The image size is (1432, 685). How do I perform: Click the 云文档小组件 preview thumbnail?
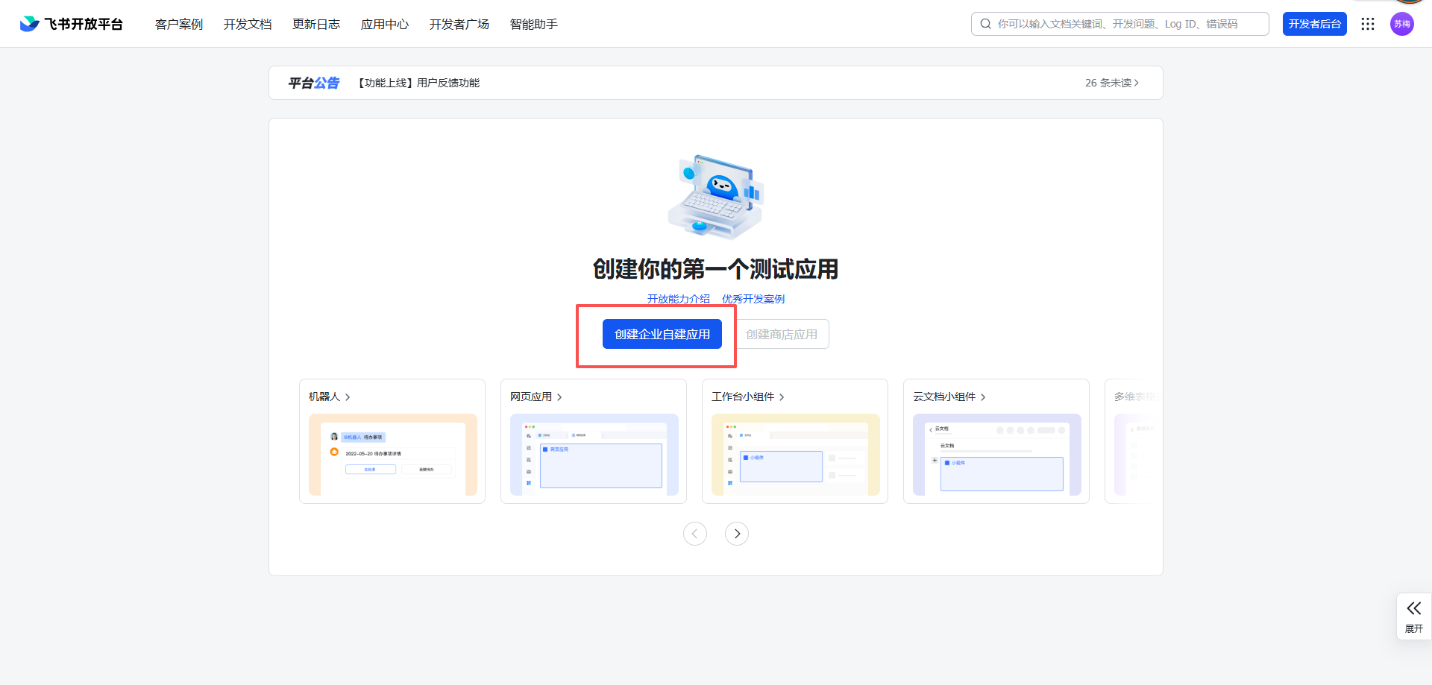(996, 455)
